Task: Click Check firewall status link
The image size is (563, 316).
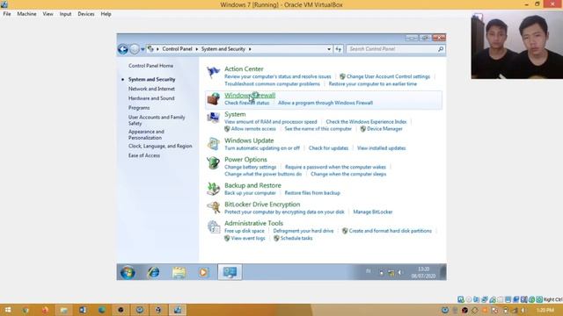Action: (246, 103)
